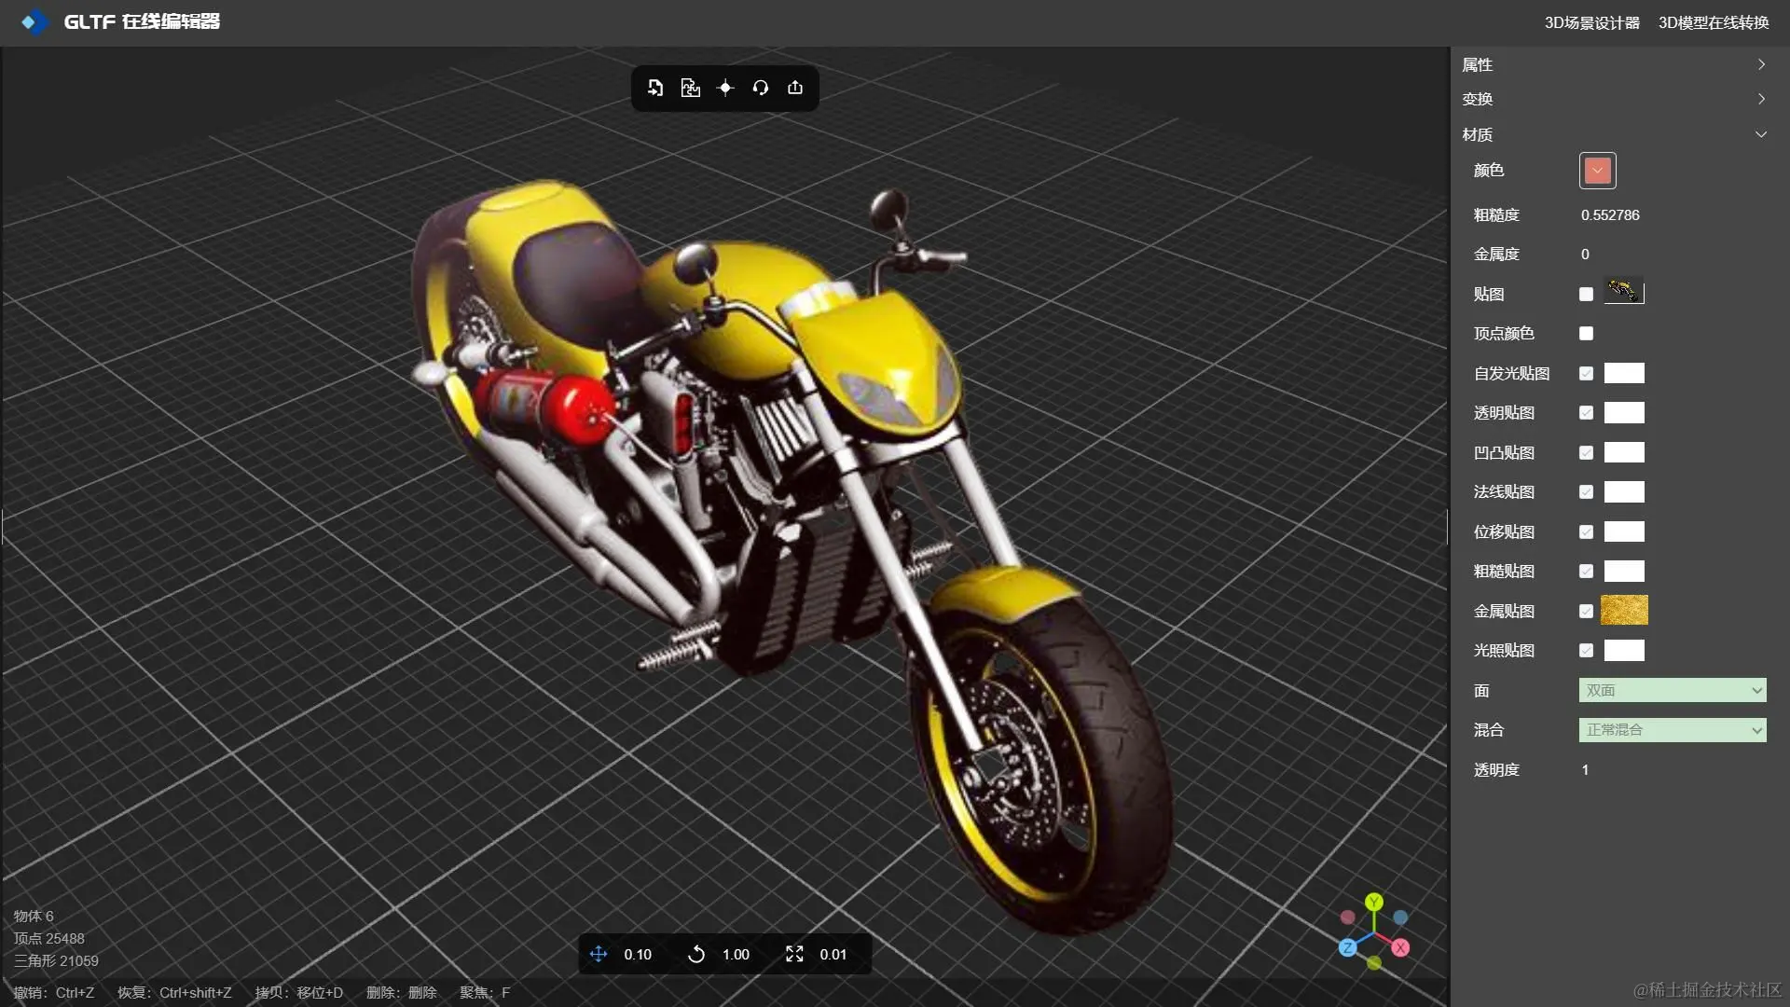Screen dimensions: 1790x1007
Task: Click the 粗糙度 value field
Action: point(1610,215)
